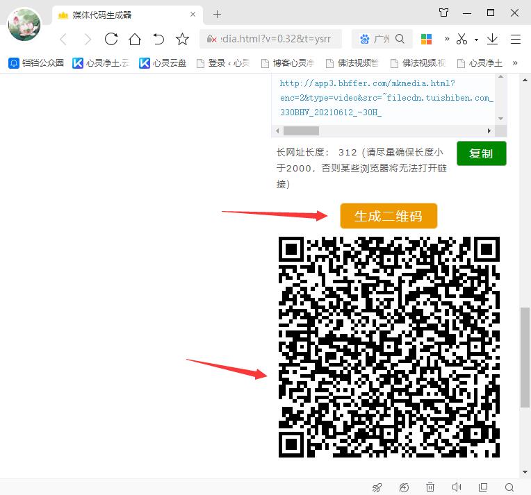Click the generated QR code image
Screen dimensions: 531x495
click(x=389, y=347)
